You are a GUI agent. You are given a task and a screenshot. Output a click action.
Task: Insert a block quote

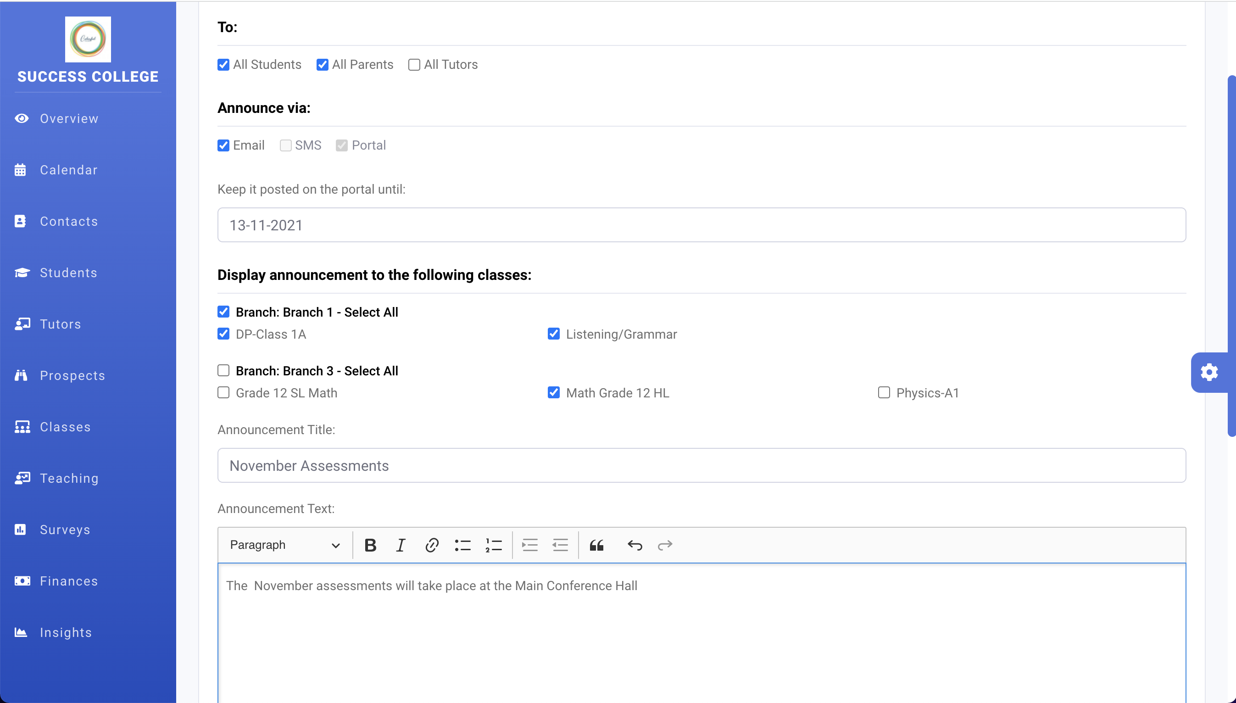(x=596, y=545)
